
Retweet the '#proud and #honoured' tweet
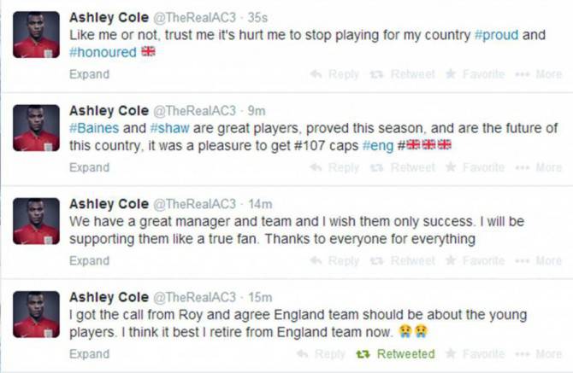tap(404, 74)
